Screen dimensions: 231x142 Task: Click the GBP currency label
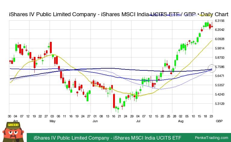click(x=219, y=121)
